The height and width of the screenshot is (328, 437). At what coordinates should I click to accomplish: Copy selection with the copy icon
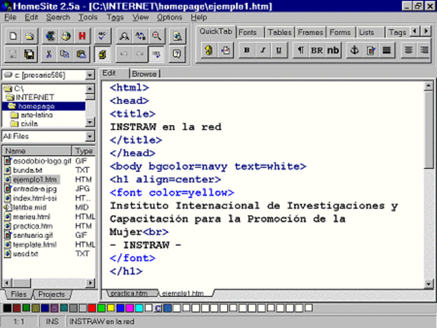[x=65, y=54]
